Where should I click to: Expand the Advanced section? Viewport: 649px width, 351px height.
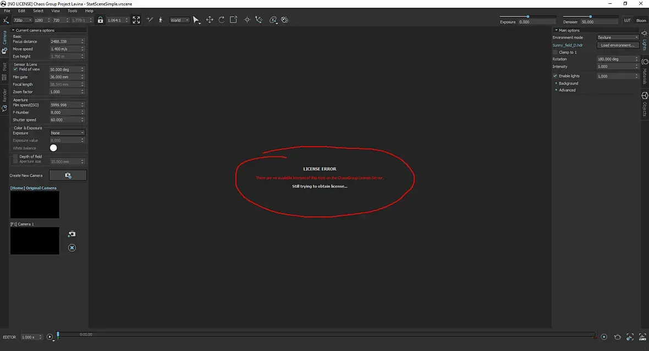(565, 90)
